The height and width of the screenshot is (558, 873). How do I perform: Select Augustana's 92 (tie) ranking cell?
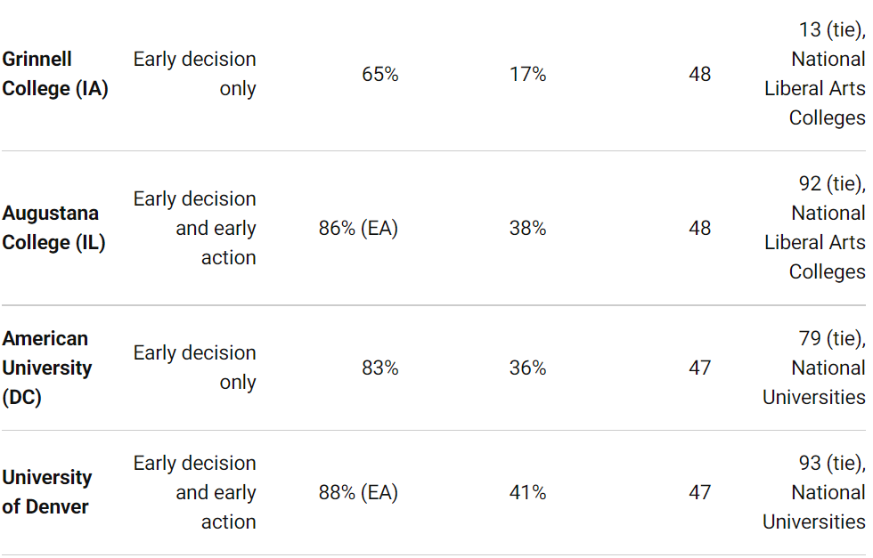pyautogui.click(x=815, y=228)
